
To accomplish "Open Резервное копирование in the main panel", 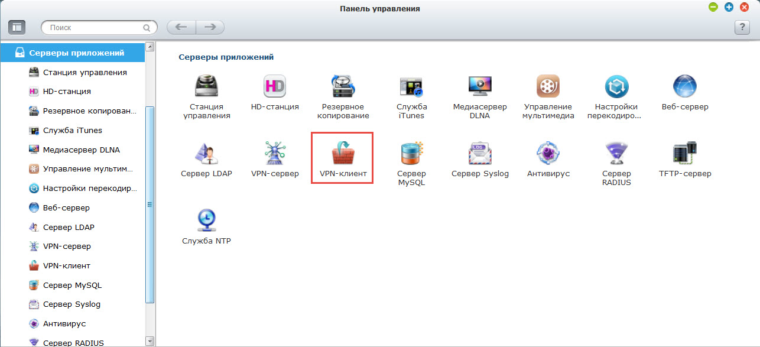I will [x=343, y=98].
